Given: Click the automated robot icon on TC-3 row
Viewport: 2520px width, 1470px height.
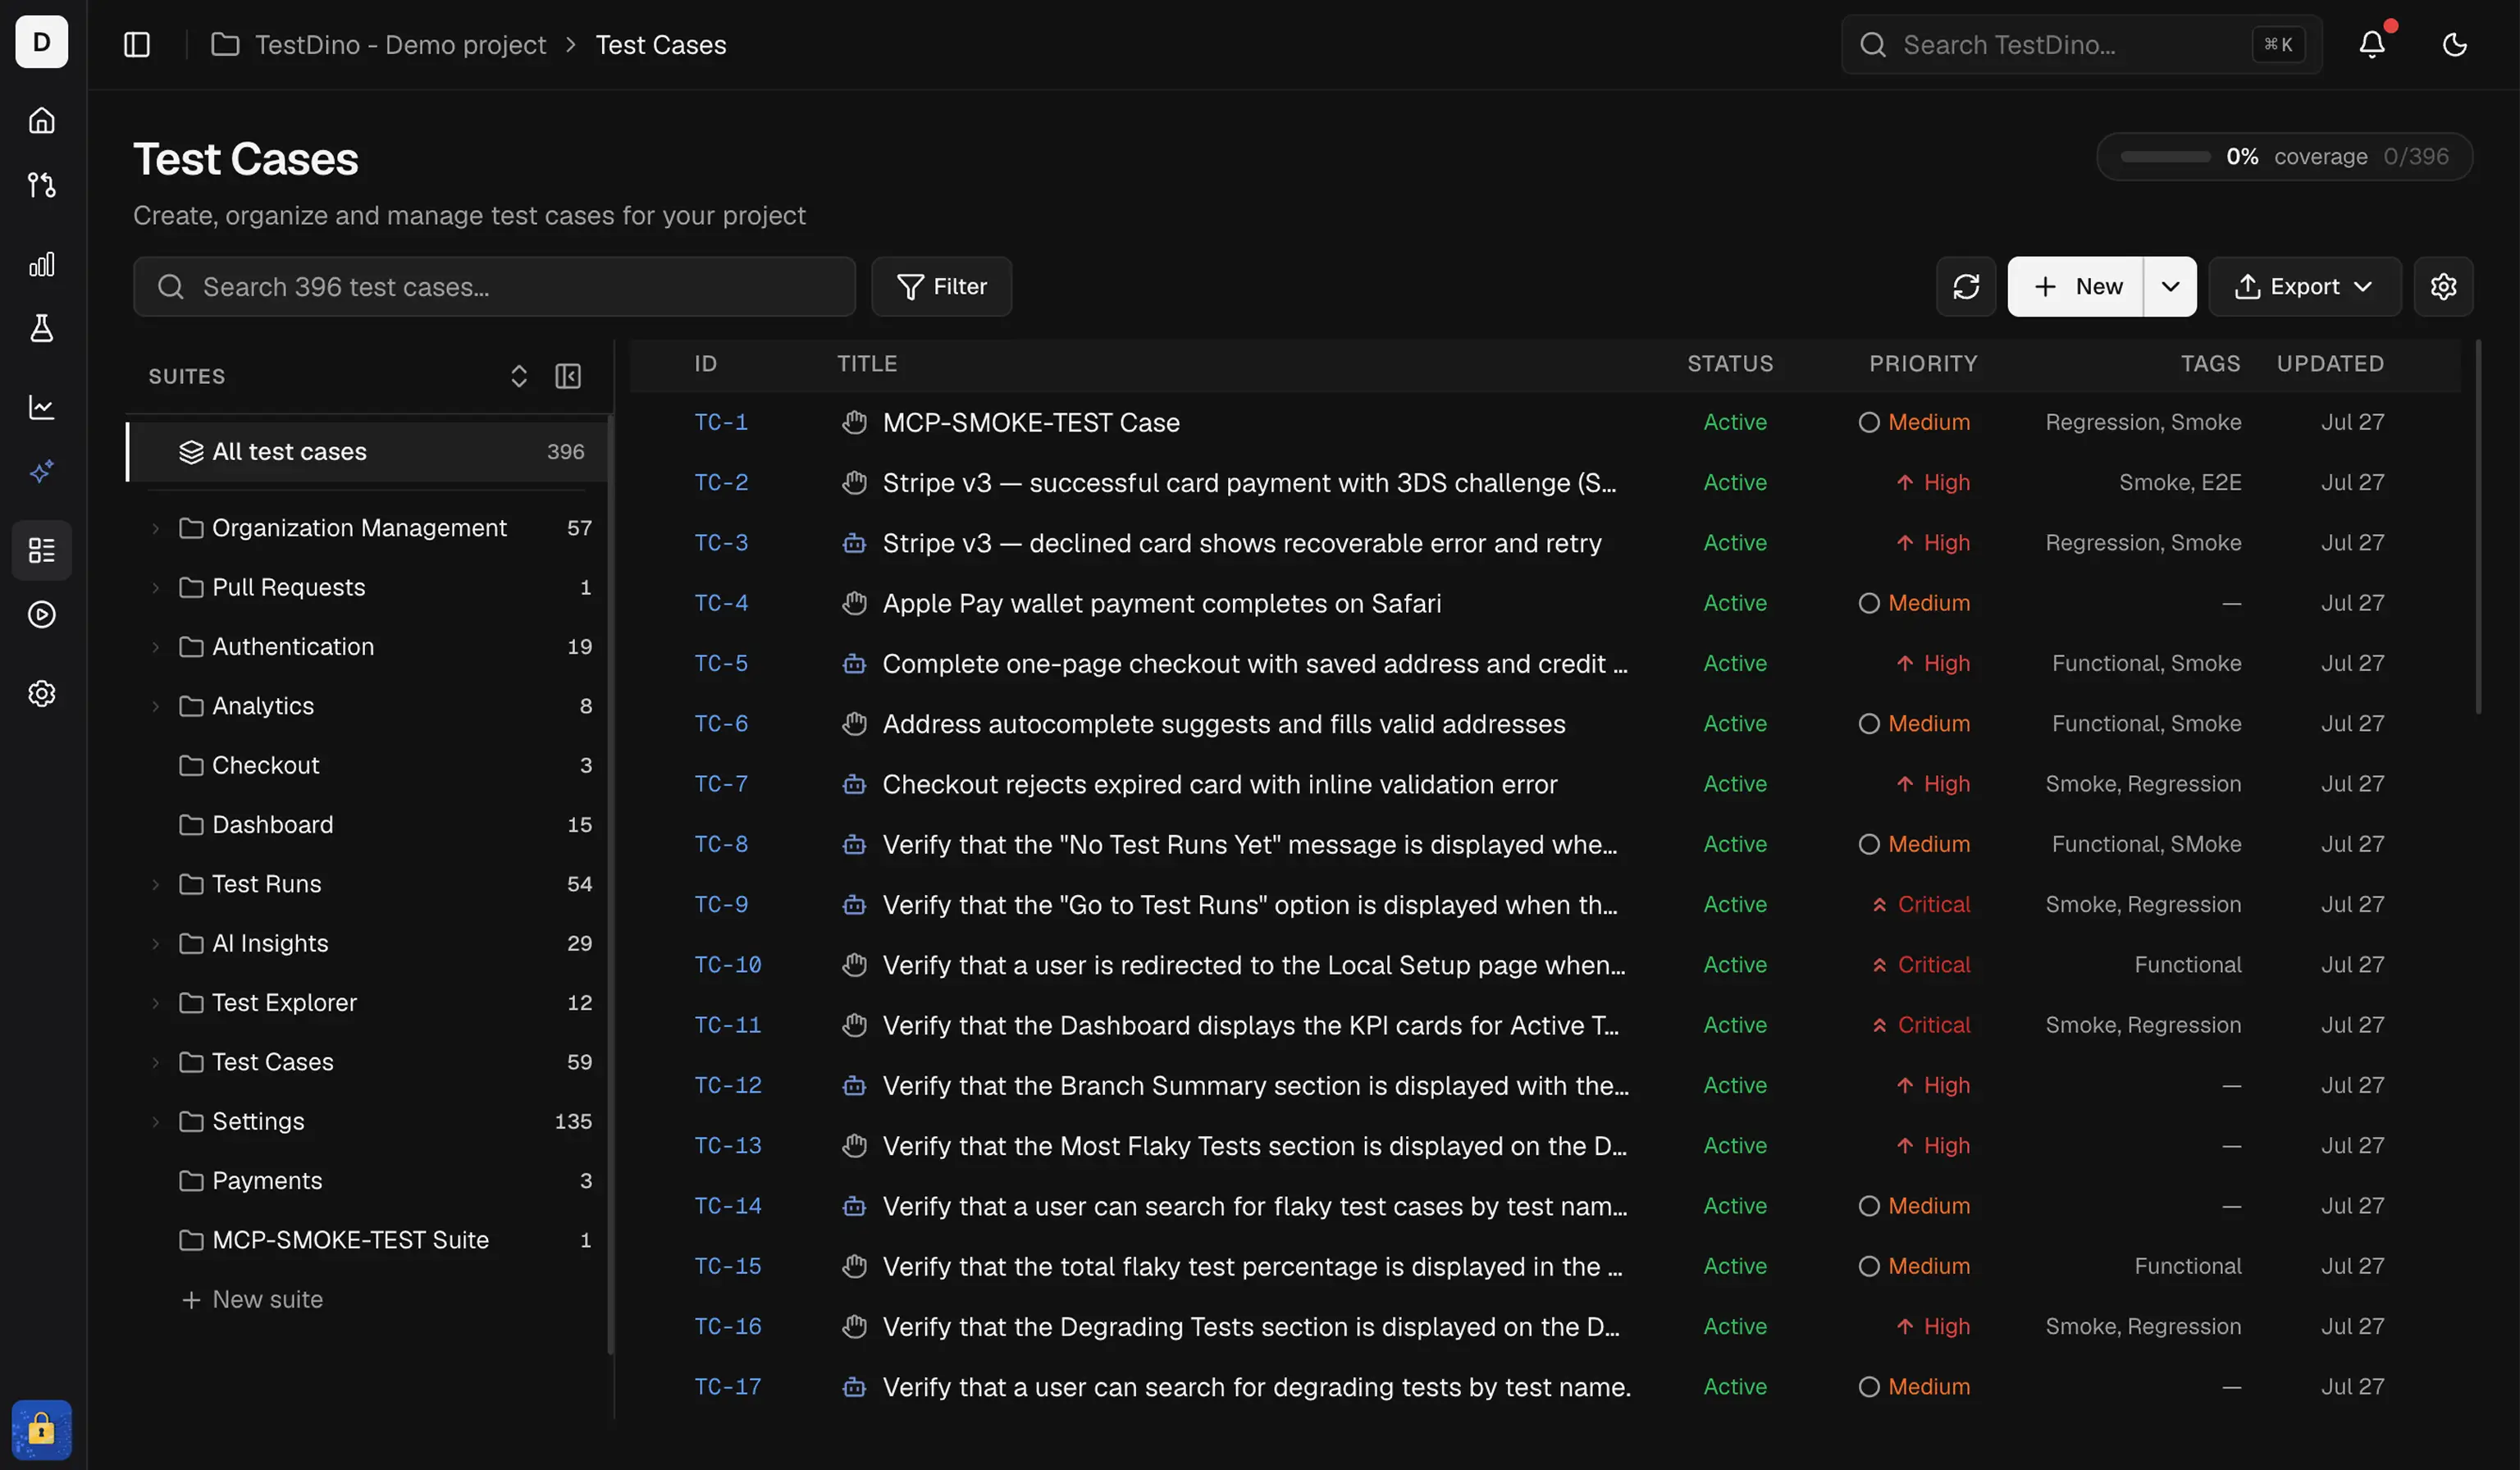Looking at the screenshot, I should pyautogui.click(x=854, y=543).
